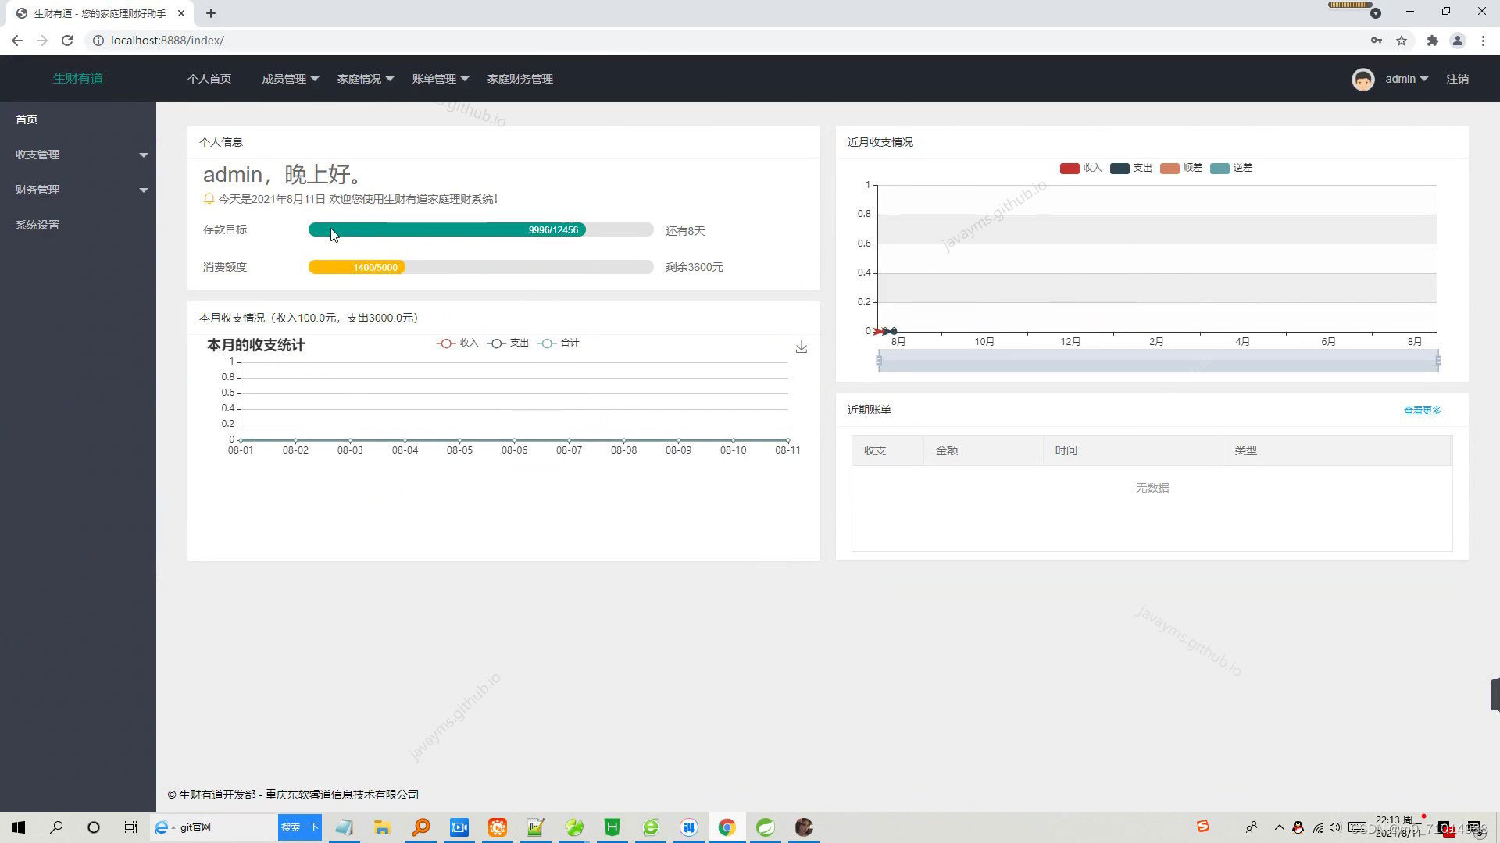Screen dimensions: 1500x843
Task: Toggle the 收入 legend on 近月收支情况 chart
Action: (x=1080, y=168)
